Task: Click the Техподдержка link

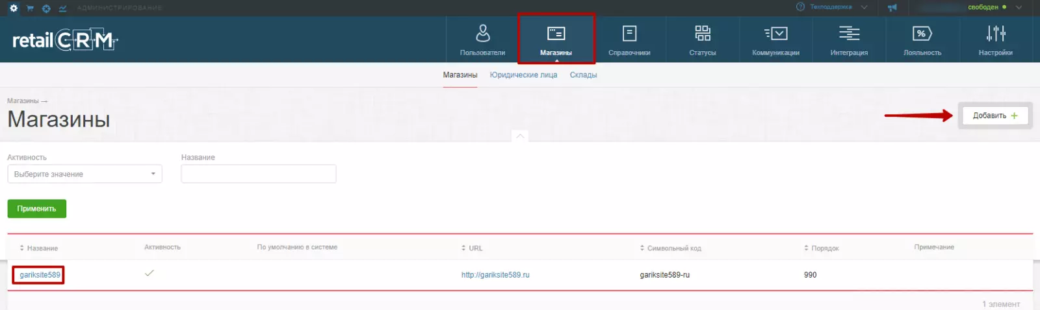Action: pos(831,7)
